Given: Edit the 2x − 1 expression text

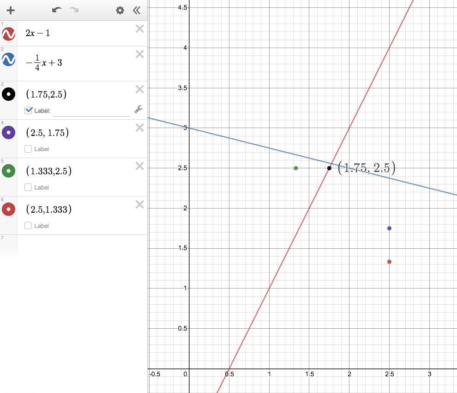Looking at the screenshot, I should (38, 33).
